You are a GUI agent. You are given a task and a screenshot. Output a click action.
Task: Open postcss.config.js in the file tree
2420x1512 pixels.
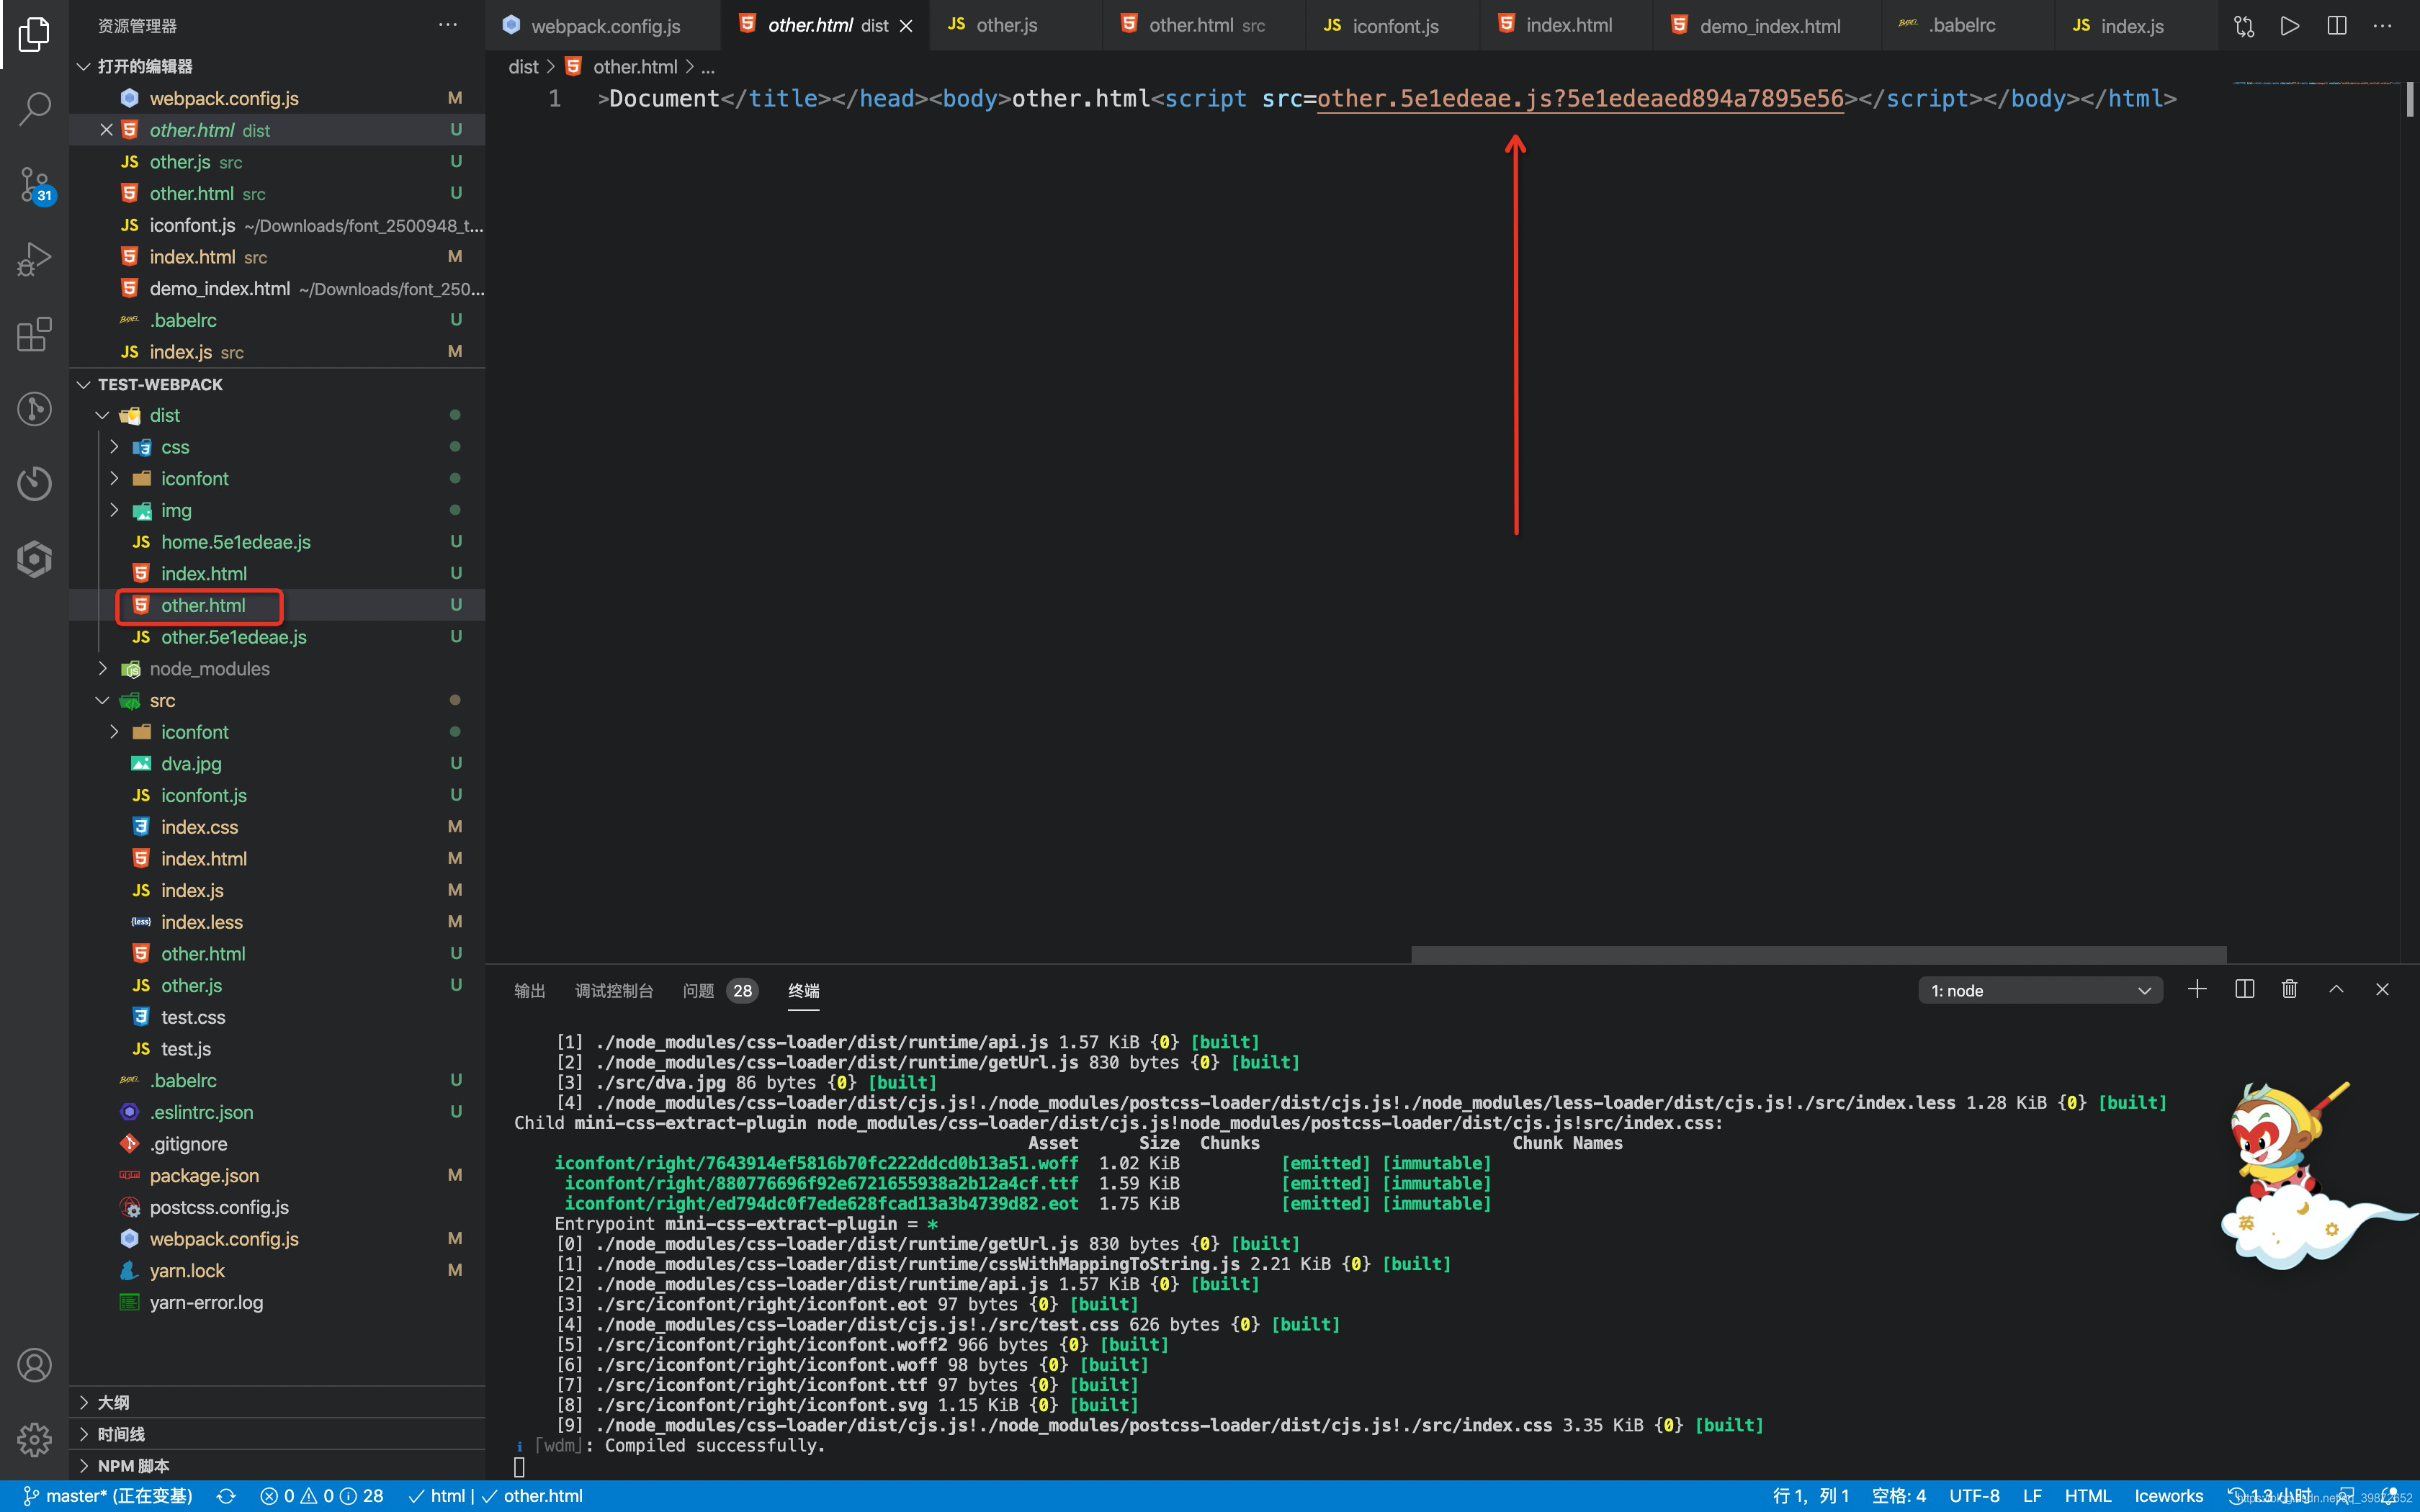pyautogui.click(x=277, y=1207)
